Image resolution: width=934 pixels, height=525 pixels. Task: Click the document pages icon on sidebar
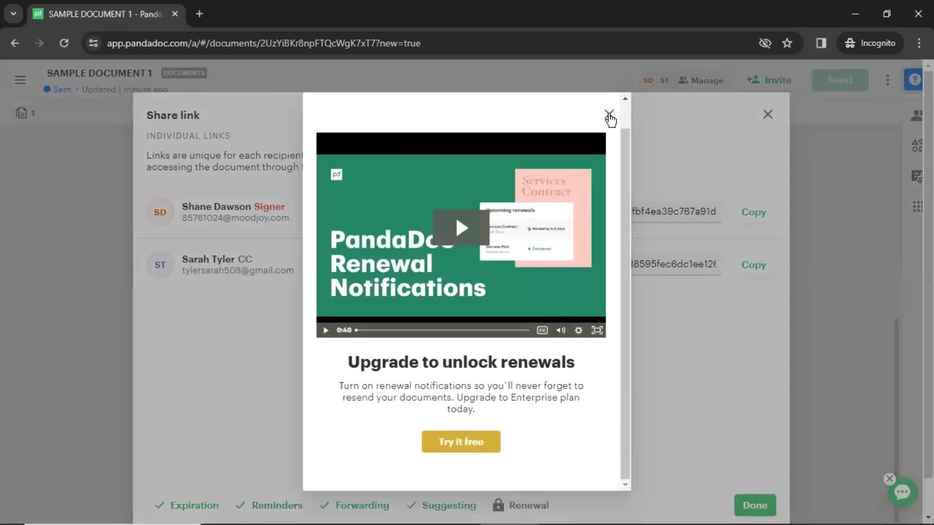pos(21,113)
